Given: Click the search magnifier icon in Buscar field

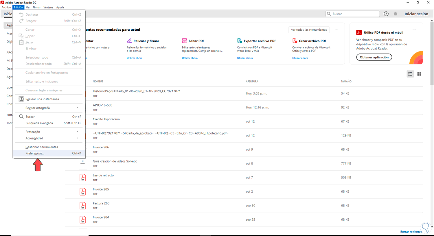Looking at the screenshot, I should tap(329, 14).
